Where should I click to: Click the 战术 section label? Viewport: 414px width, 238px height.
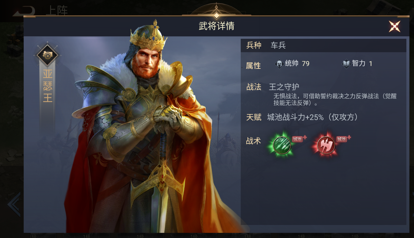(x=253, y=141)
